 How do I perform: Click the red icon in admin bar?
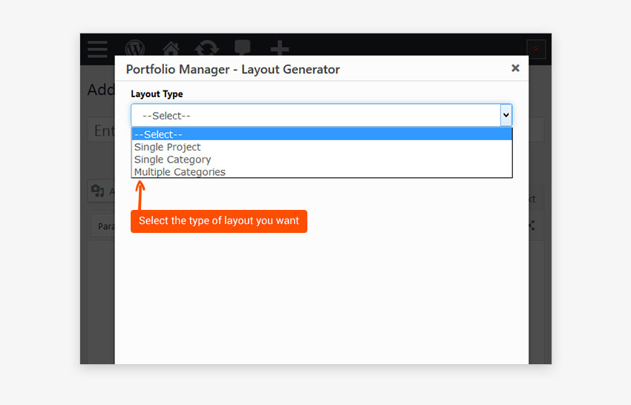coord(536,49)
